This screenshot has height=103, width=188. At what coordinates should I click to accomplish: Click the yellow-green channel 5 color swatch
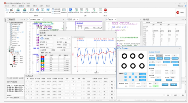coord(42,67)
